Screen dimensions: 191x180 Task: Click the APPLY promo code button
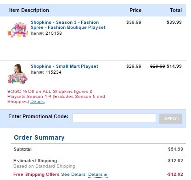pyautogui.click(x=170, y=119)
